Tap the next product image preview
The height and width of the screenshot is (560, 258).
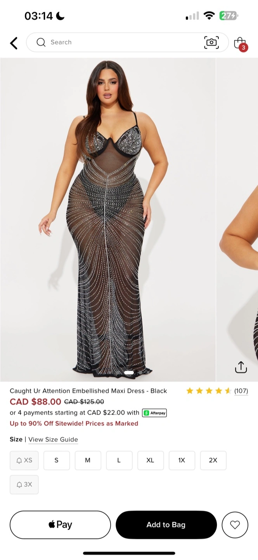[237, 219]
